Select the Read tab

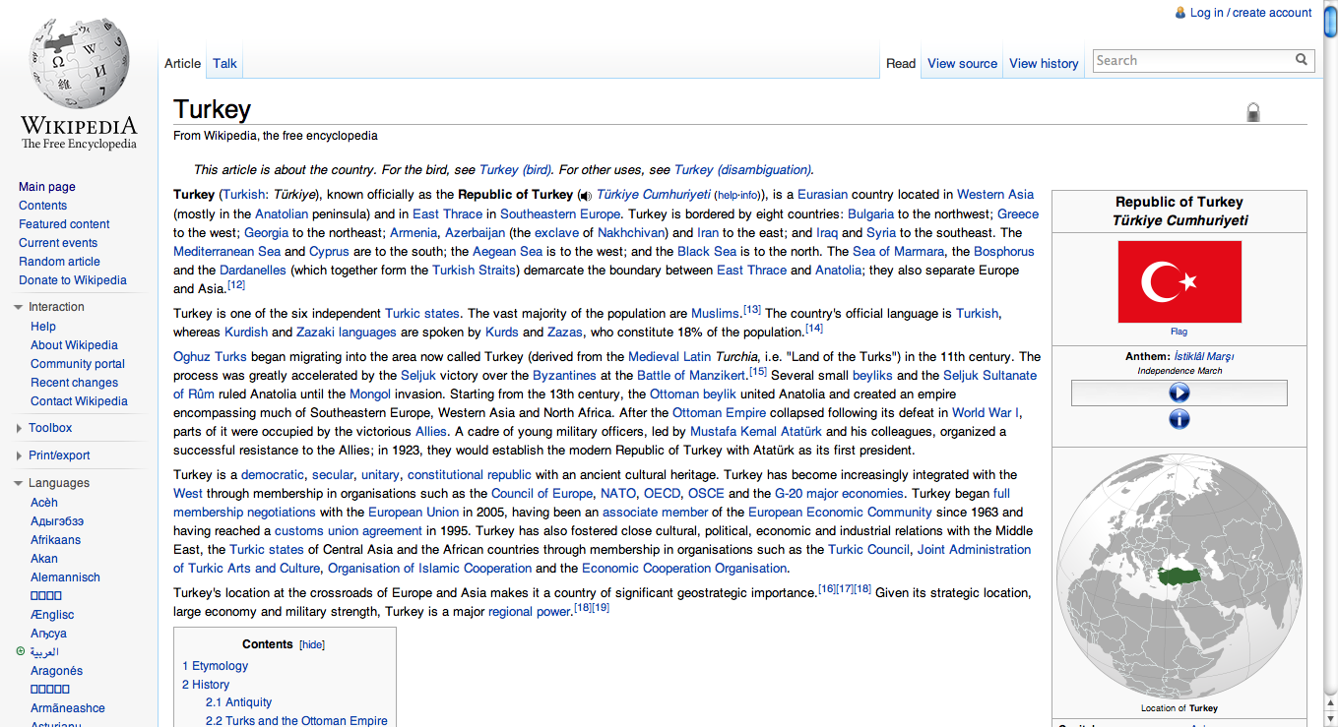click(901, 63)
